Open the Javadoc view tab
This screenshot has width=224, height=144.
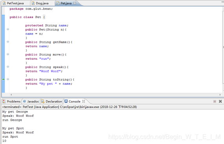point(31,102)
